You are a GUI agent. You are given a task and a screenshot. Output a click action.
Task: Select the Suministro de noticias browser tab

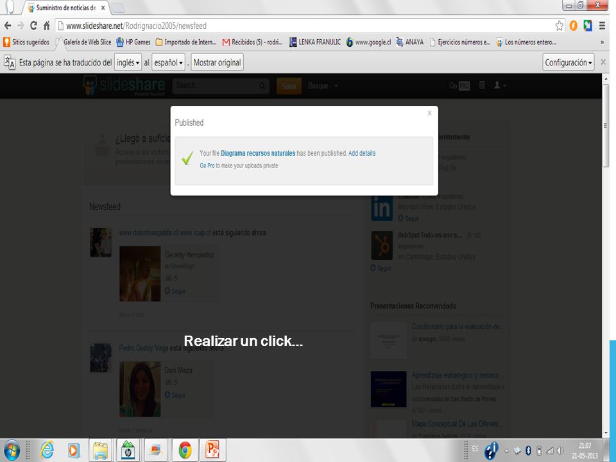66,8
